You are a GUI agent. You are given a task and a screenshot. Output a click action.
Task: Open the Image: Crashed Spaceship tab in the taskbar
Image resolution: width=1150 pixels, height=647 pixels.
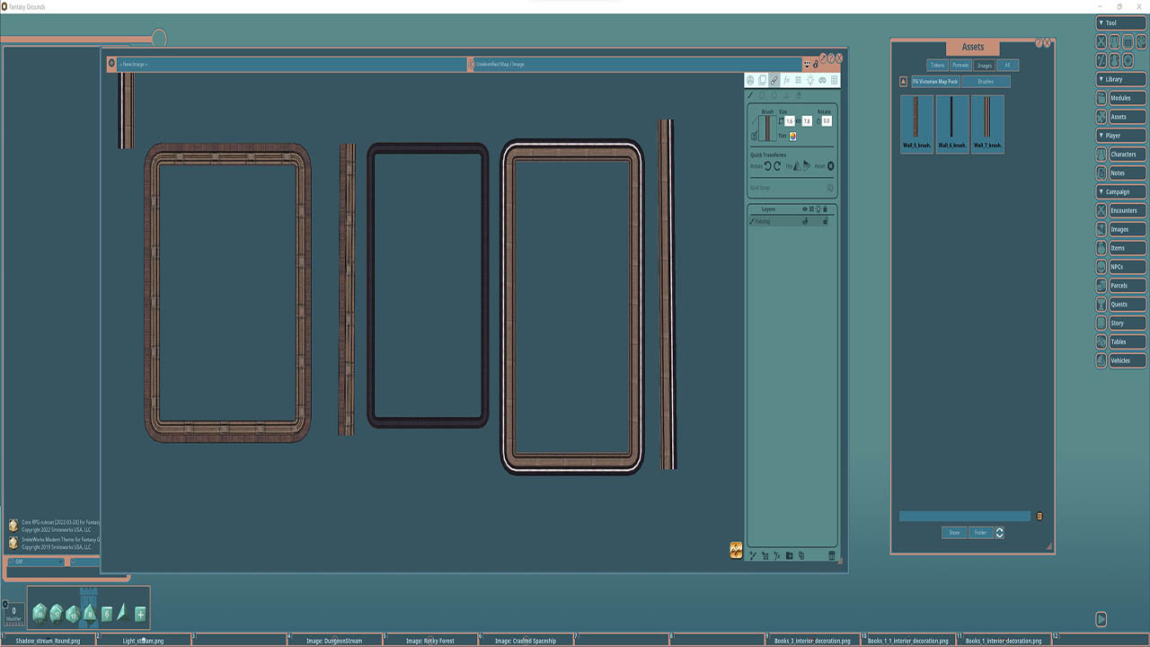[526, 641]
